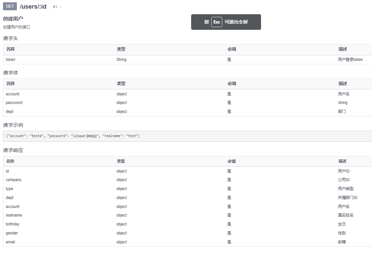Viewport: 372px width, 253px height.
Task: Open the #1 dropdown next to endpoint
Action: click(x=57, y=7)
